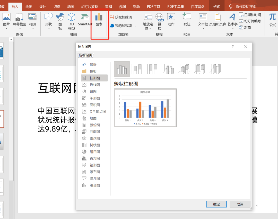Insert an equation (公式)
Screen dimensions: 278x219
click(x=273, y=21)
